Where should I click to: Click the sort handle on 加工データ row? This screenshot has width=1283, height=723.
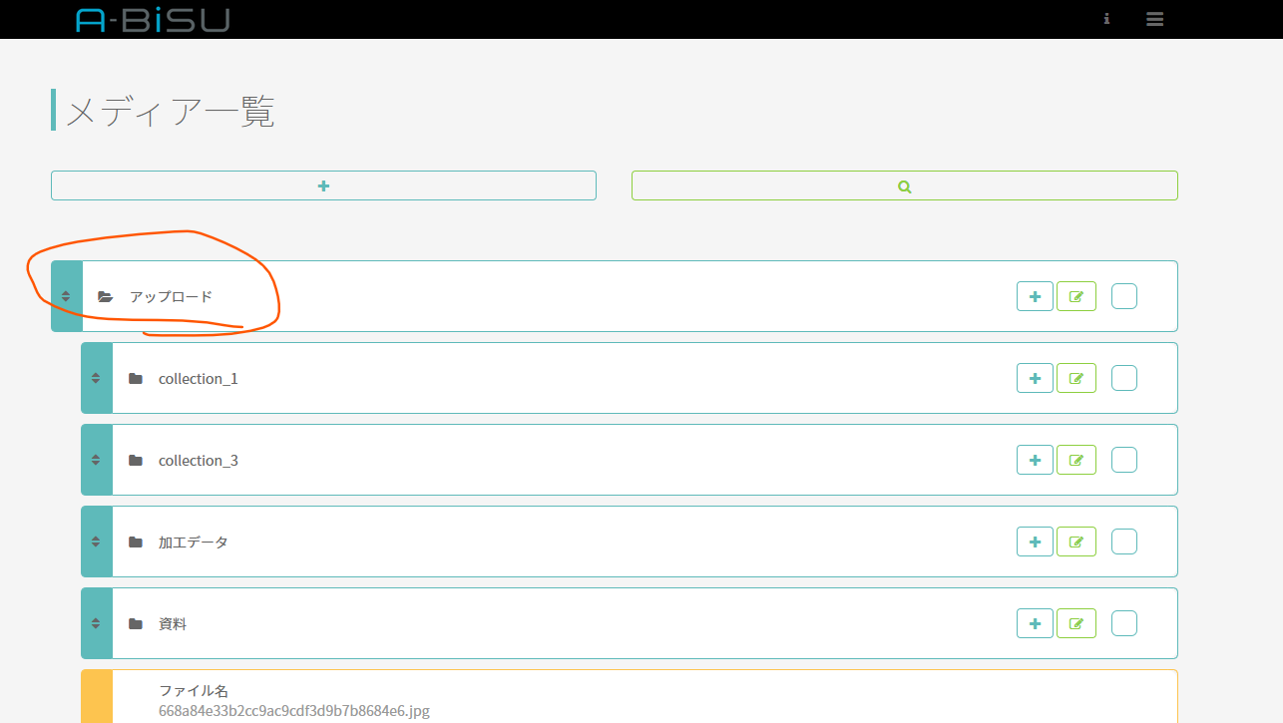(x=96, y=542)
